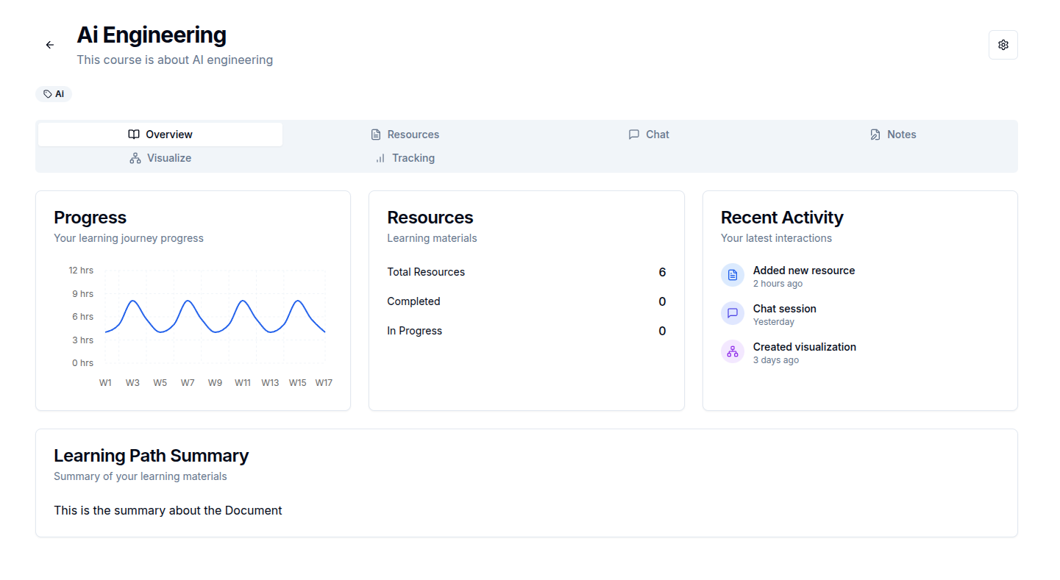Click the AI tag badge
This screenshot has width=1060, height=580.
[x=54, y=94]
